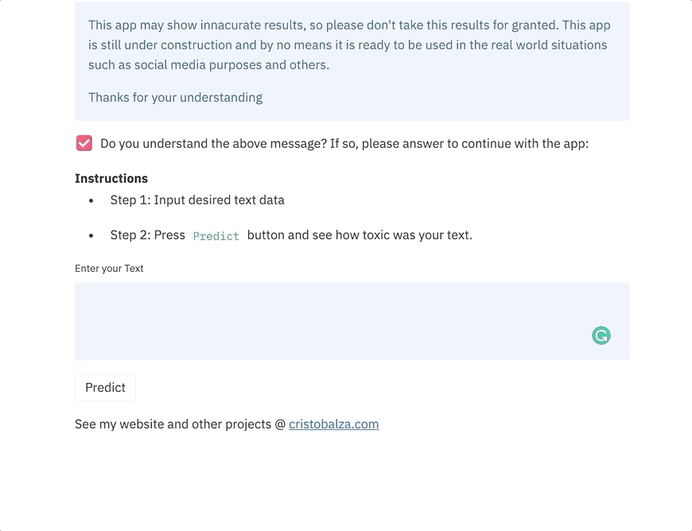Click the Predict button
The width and height of the screenshot is (692, 531).
[106, 387]
